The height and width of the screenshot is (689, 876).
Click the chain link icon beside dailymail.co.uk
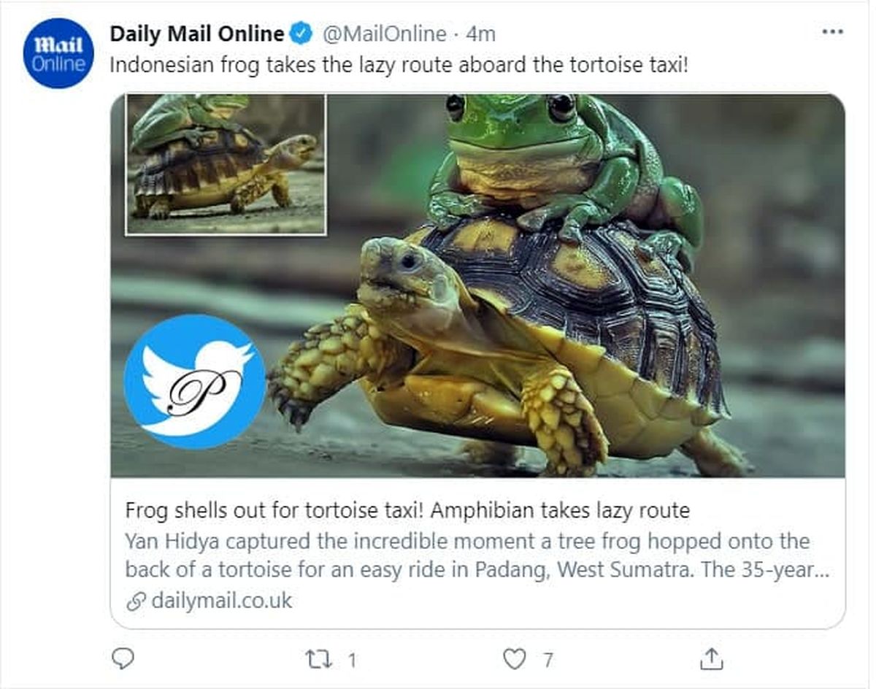(136, 601)
